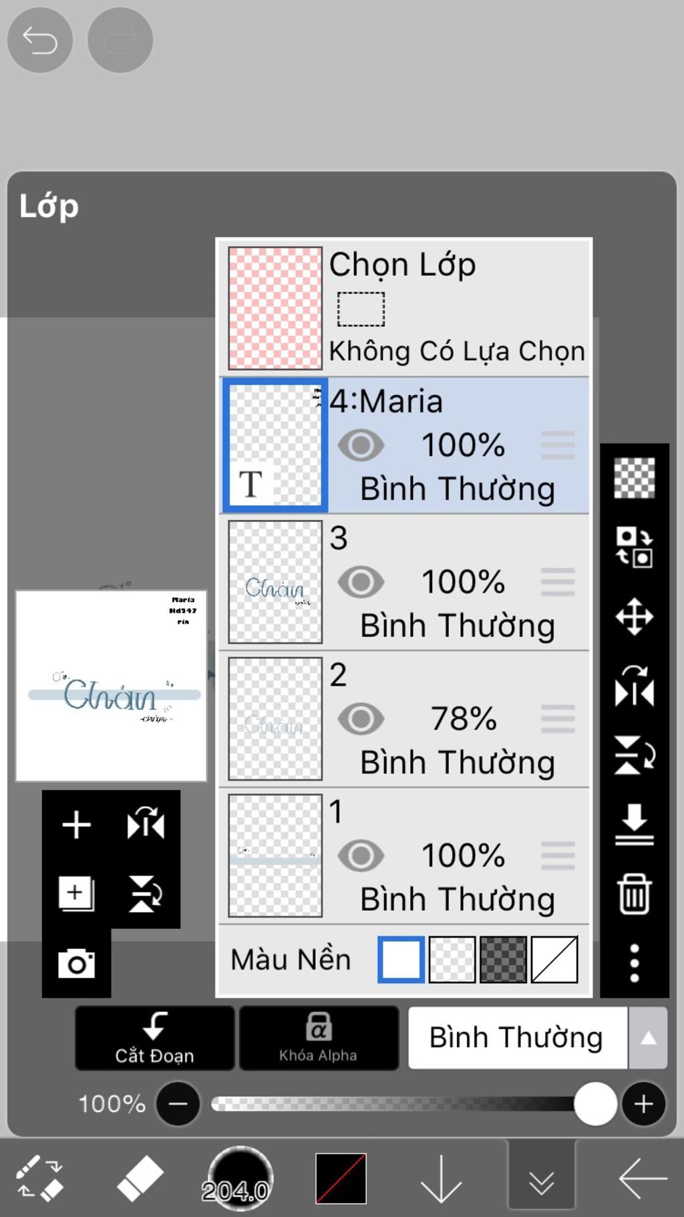Expand the Bình Thường blend mode dropdown arrow
684x1217 pixels.
pyautogui.click(x=647, y=1038)
